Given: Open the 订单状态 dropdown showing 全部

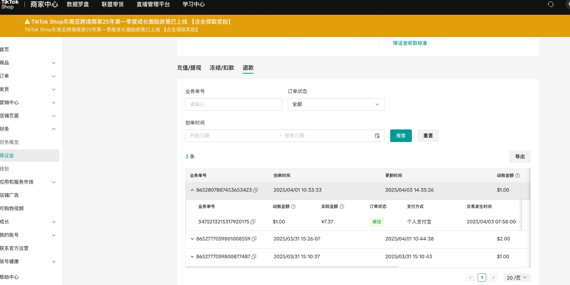Looking at the screenshot, I should [x=336, y=104].
